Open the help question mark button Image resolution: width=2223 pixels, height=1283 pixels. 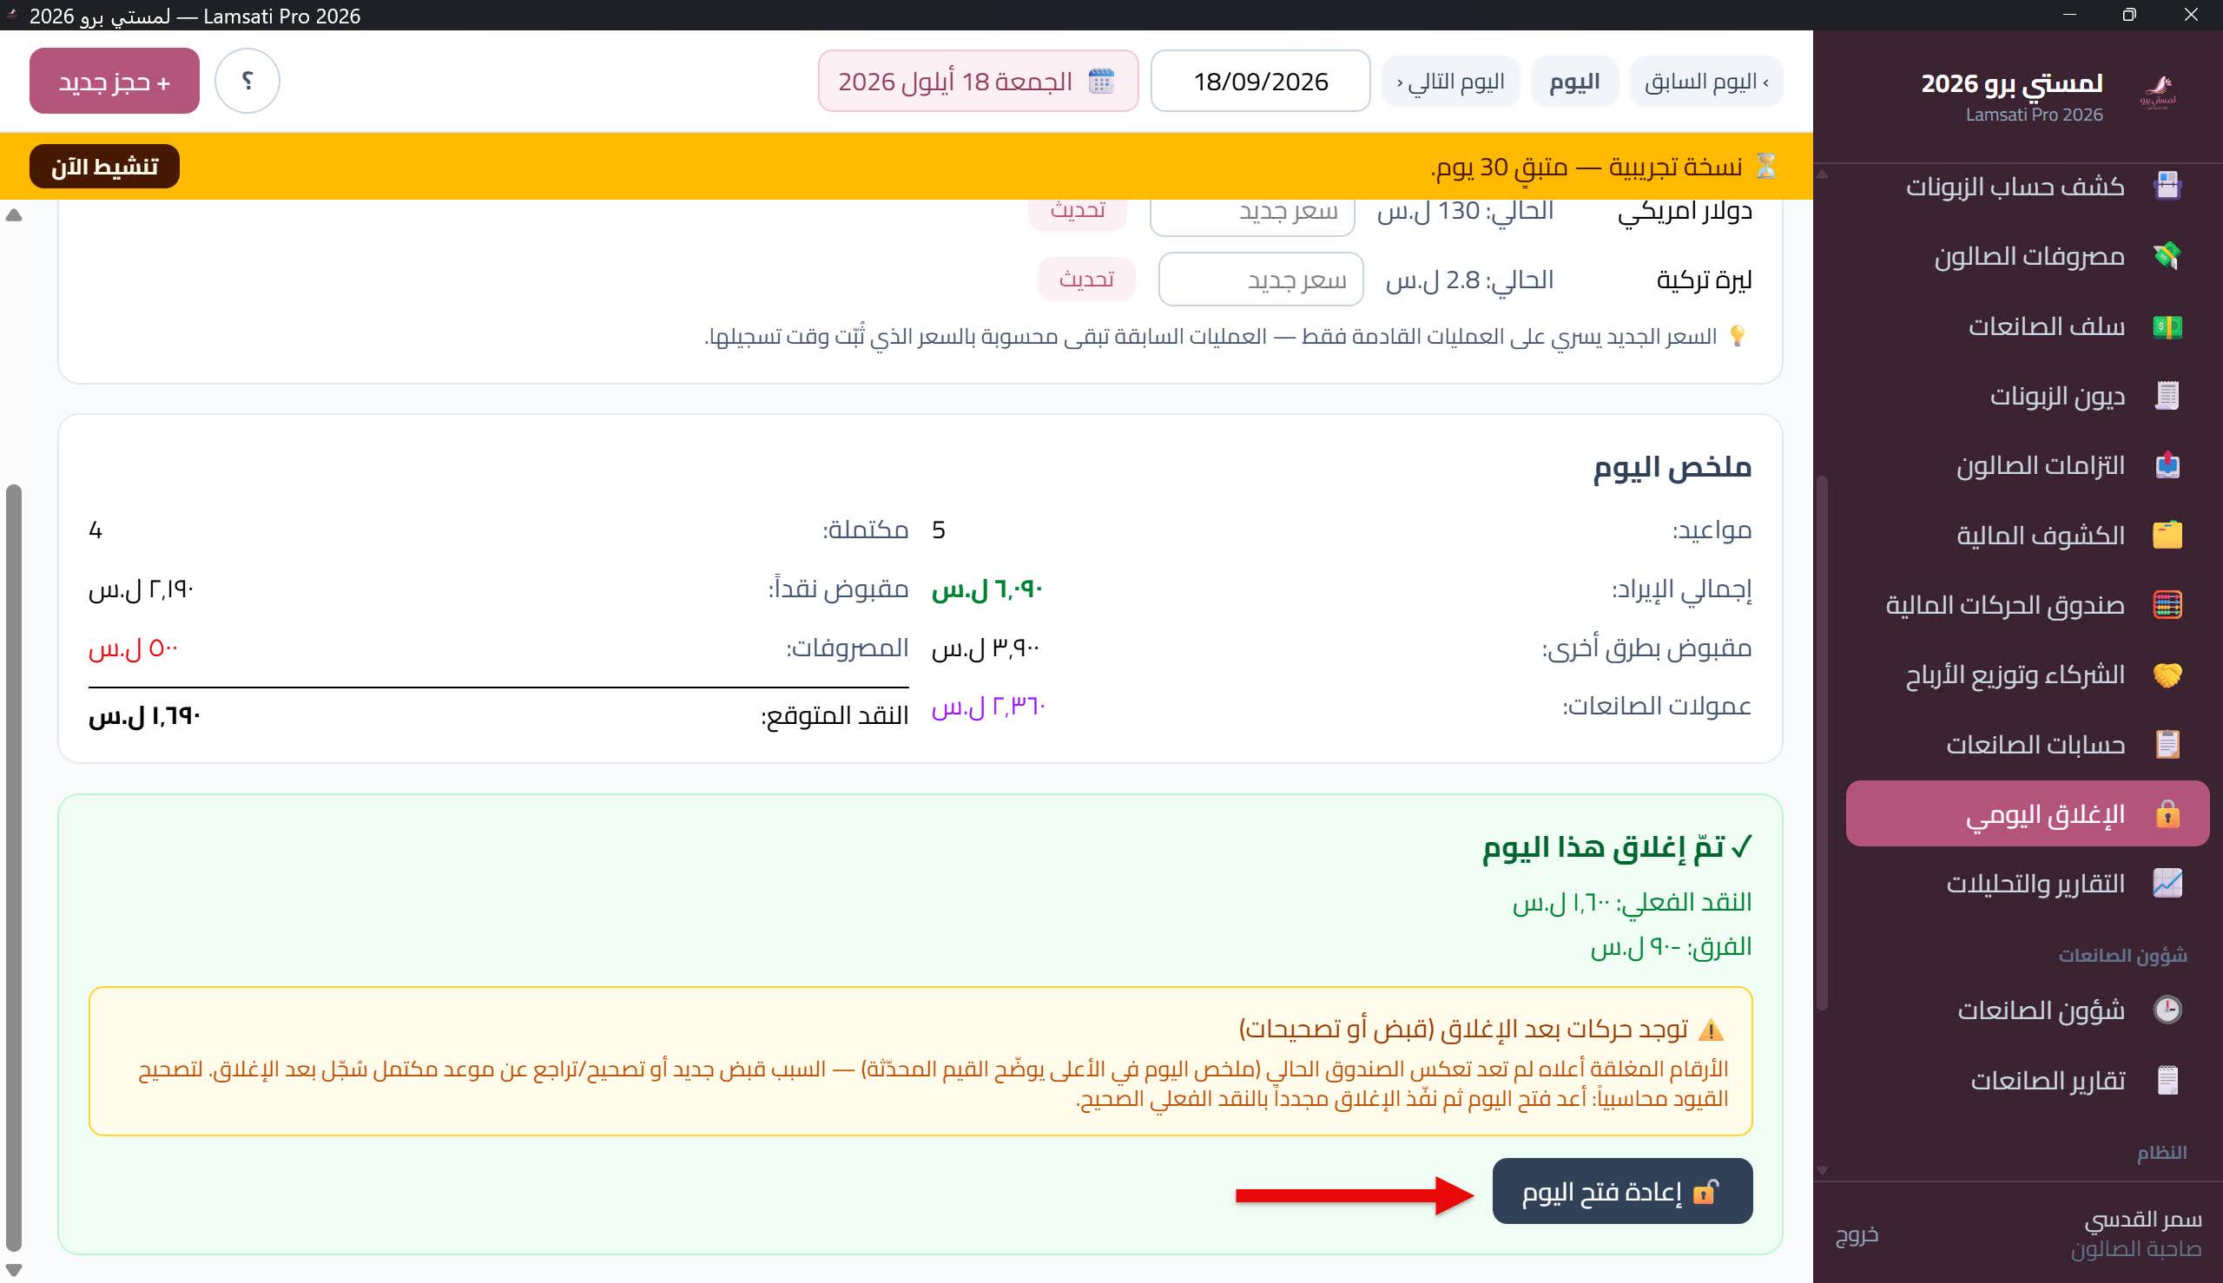(247, 81)
